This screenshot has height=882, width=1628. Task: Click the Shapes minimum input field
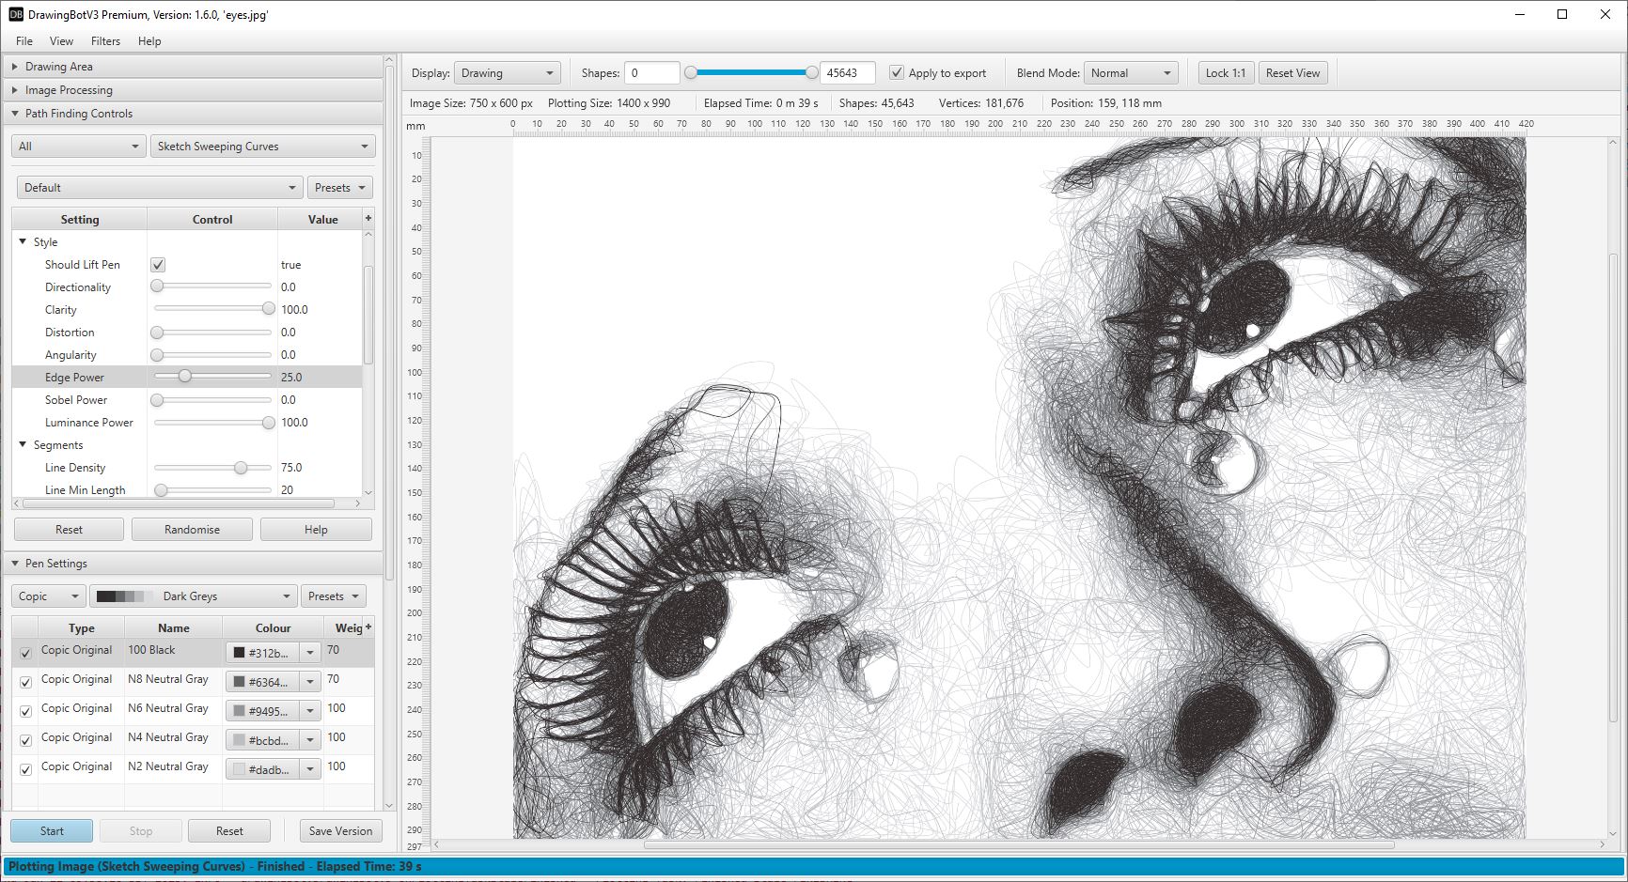tap(651, 72)
